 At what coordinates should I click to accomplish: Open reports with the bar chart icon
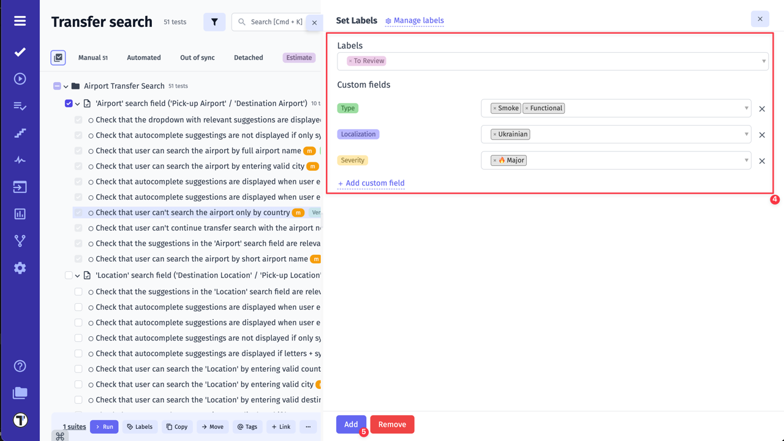20,213
